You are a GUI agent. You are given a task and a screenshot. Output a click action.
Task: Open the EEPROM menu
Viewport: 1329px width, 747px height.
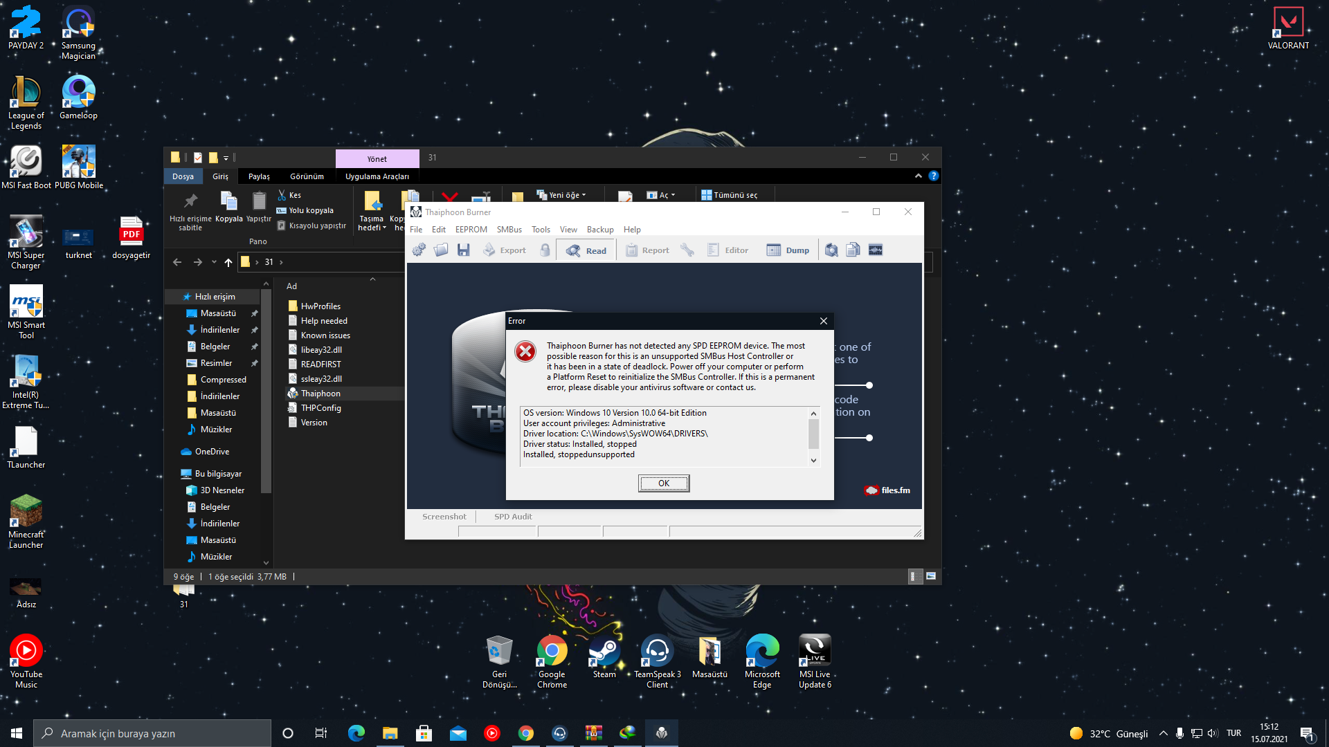471,230
